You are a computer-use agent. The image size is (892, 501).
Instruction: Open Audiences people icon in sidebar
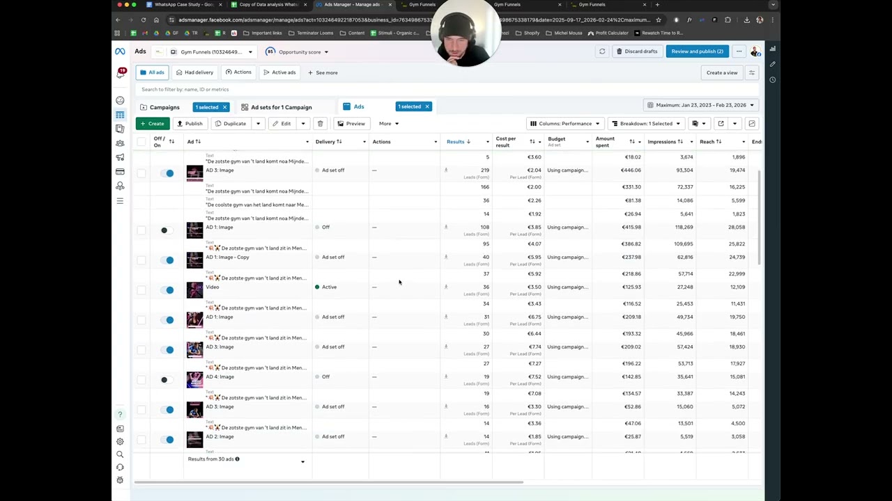(120, 143)
